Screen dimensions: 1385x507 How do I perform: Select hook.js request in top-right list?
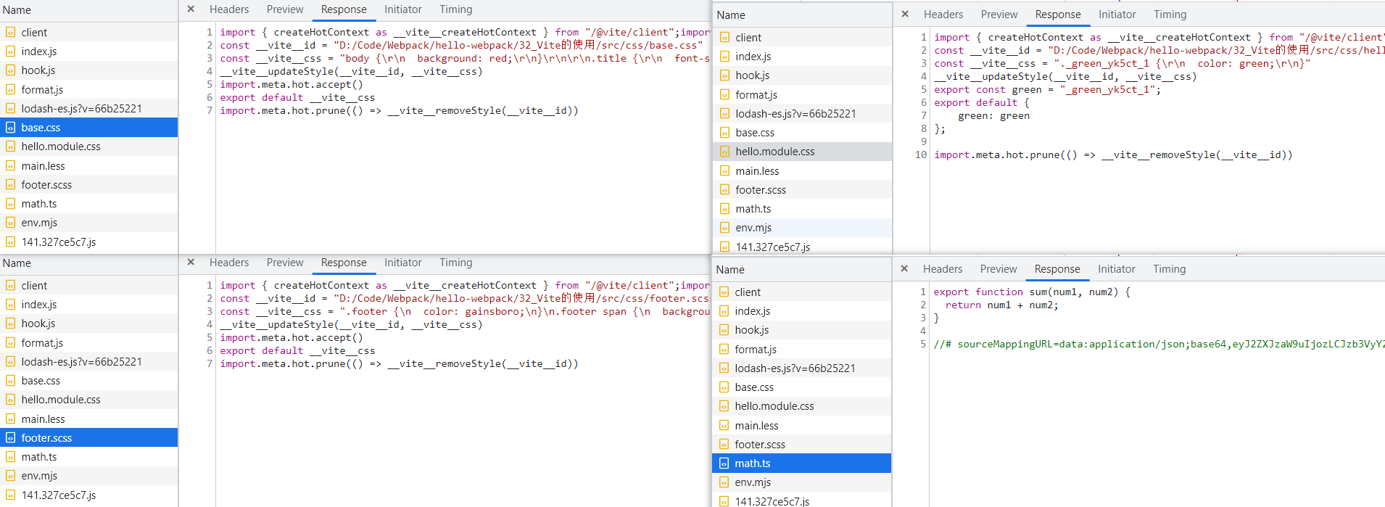[803, 75]
